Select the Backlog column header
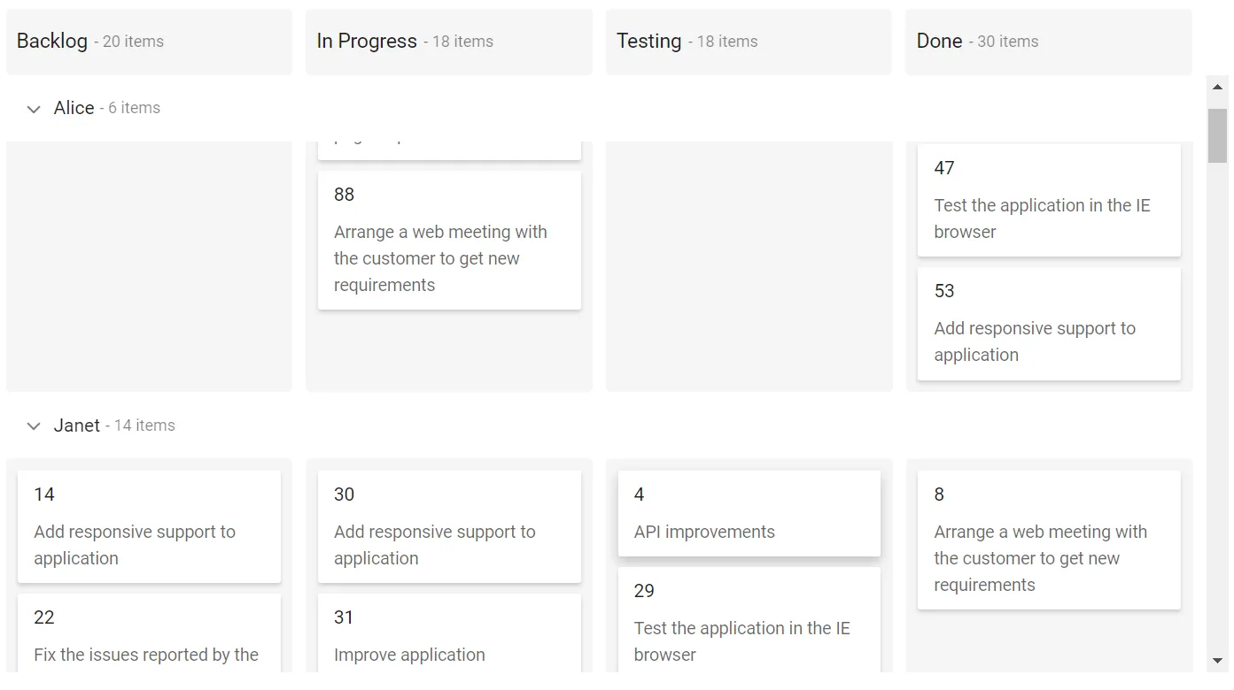This screenshot has width=1234, height=690. (x=149, y=42)
